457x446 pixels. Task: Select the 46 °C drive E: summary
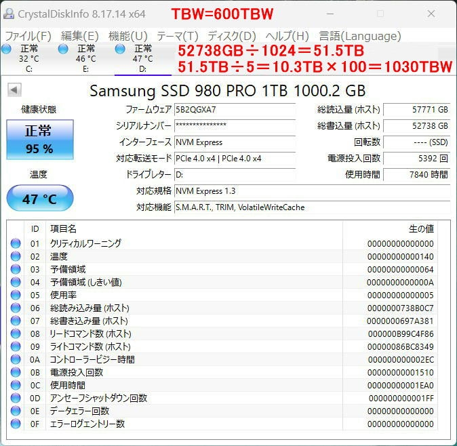coord(85,58)
